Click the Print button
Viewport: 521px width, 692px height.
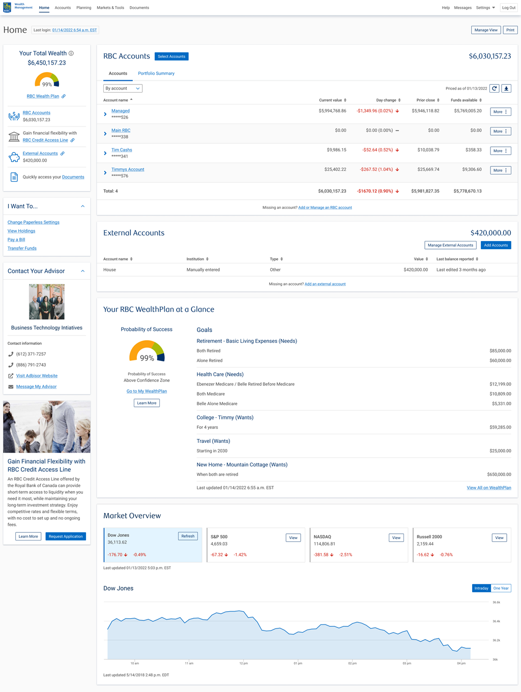(510, 30)
